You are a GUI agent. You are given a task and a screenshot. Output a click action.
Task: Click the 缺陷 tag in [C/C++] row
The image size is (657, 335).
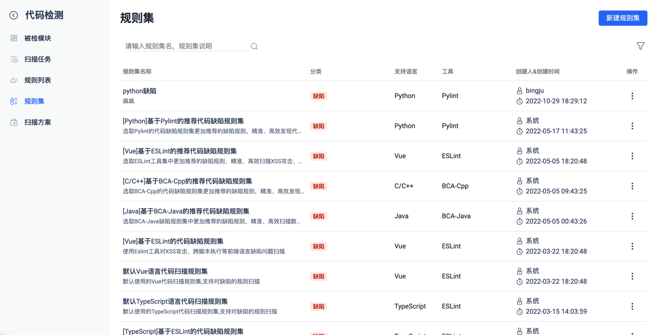(319, 186)
